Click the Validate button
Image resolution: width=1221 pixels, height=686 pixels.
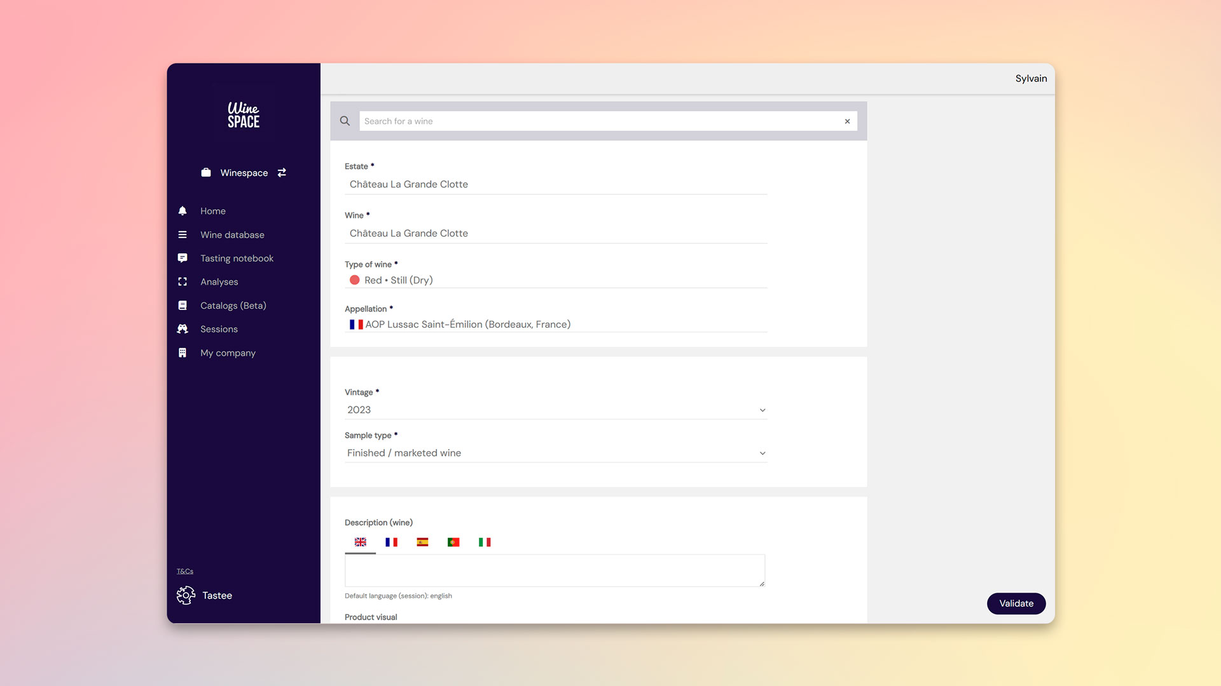click(x=1016, y=603)
